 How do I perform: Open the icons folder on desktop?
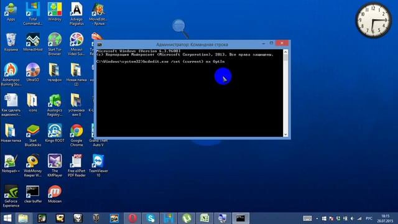pos(33,102)
